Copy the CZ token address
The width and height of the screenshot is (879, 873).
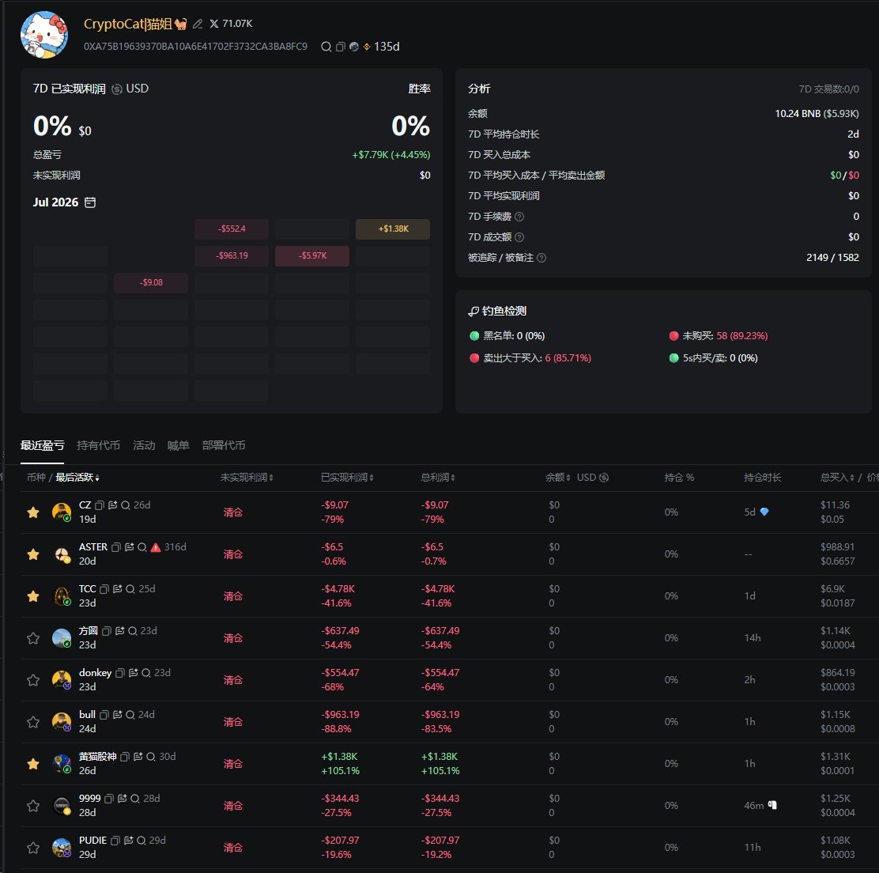coord(100,505)
